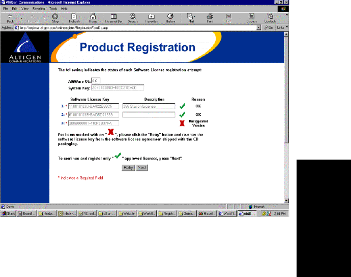Click the green check mark in row 1
Image resolution: width=351 pixels, height=277 pixels.
click(x=182, y=106)
